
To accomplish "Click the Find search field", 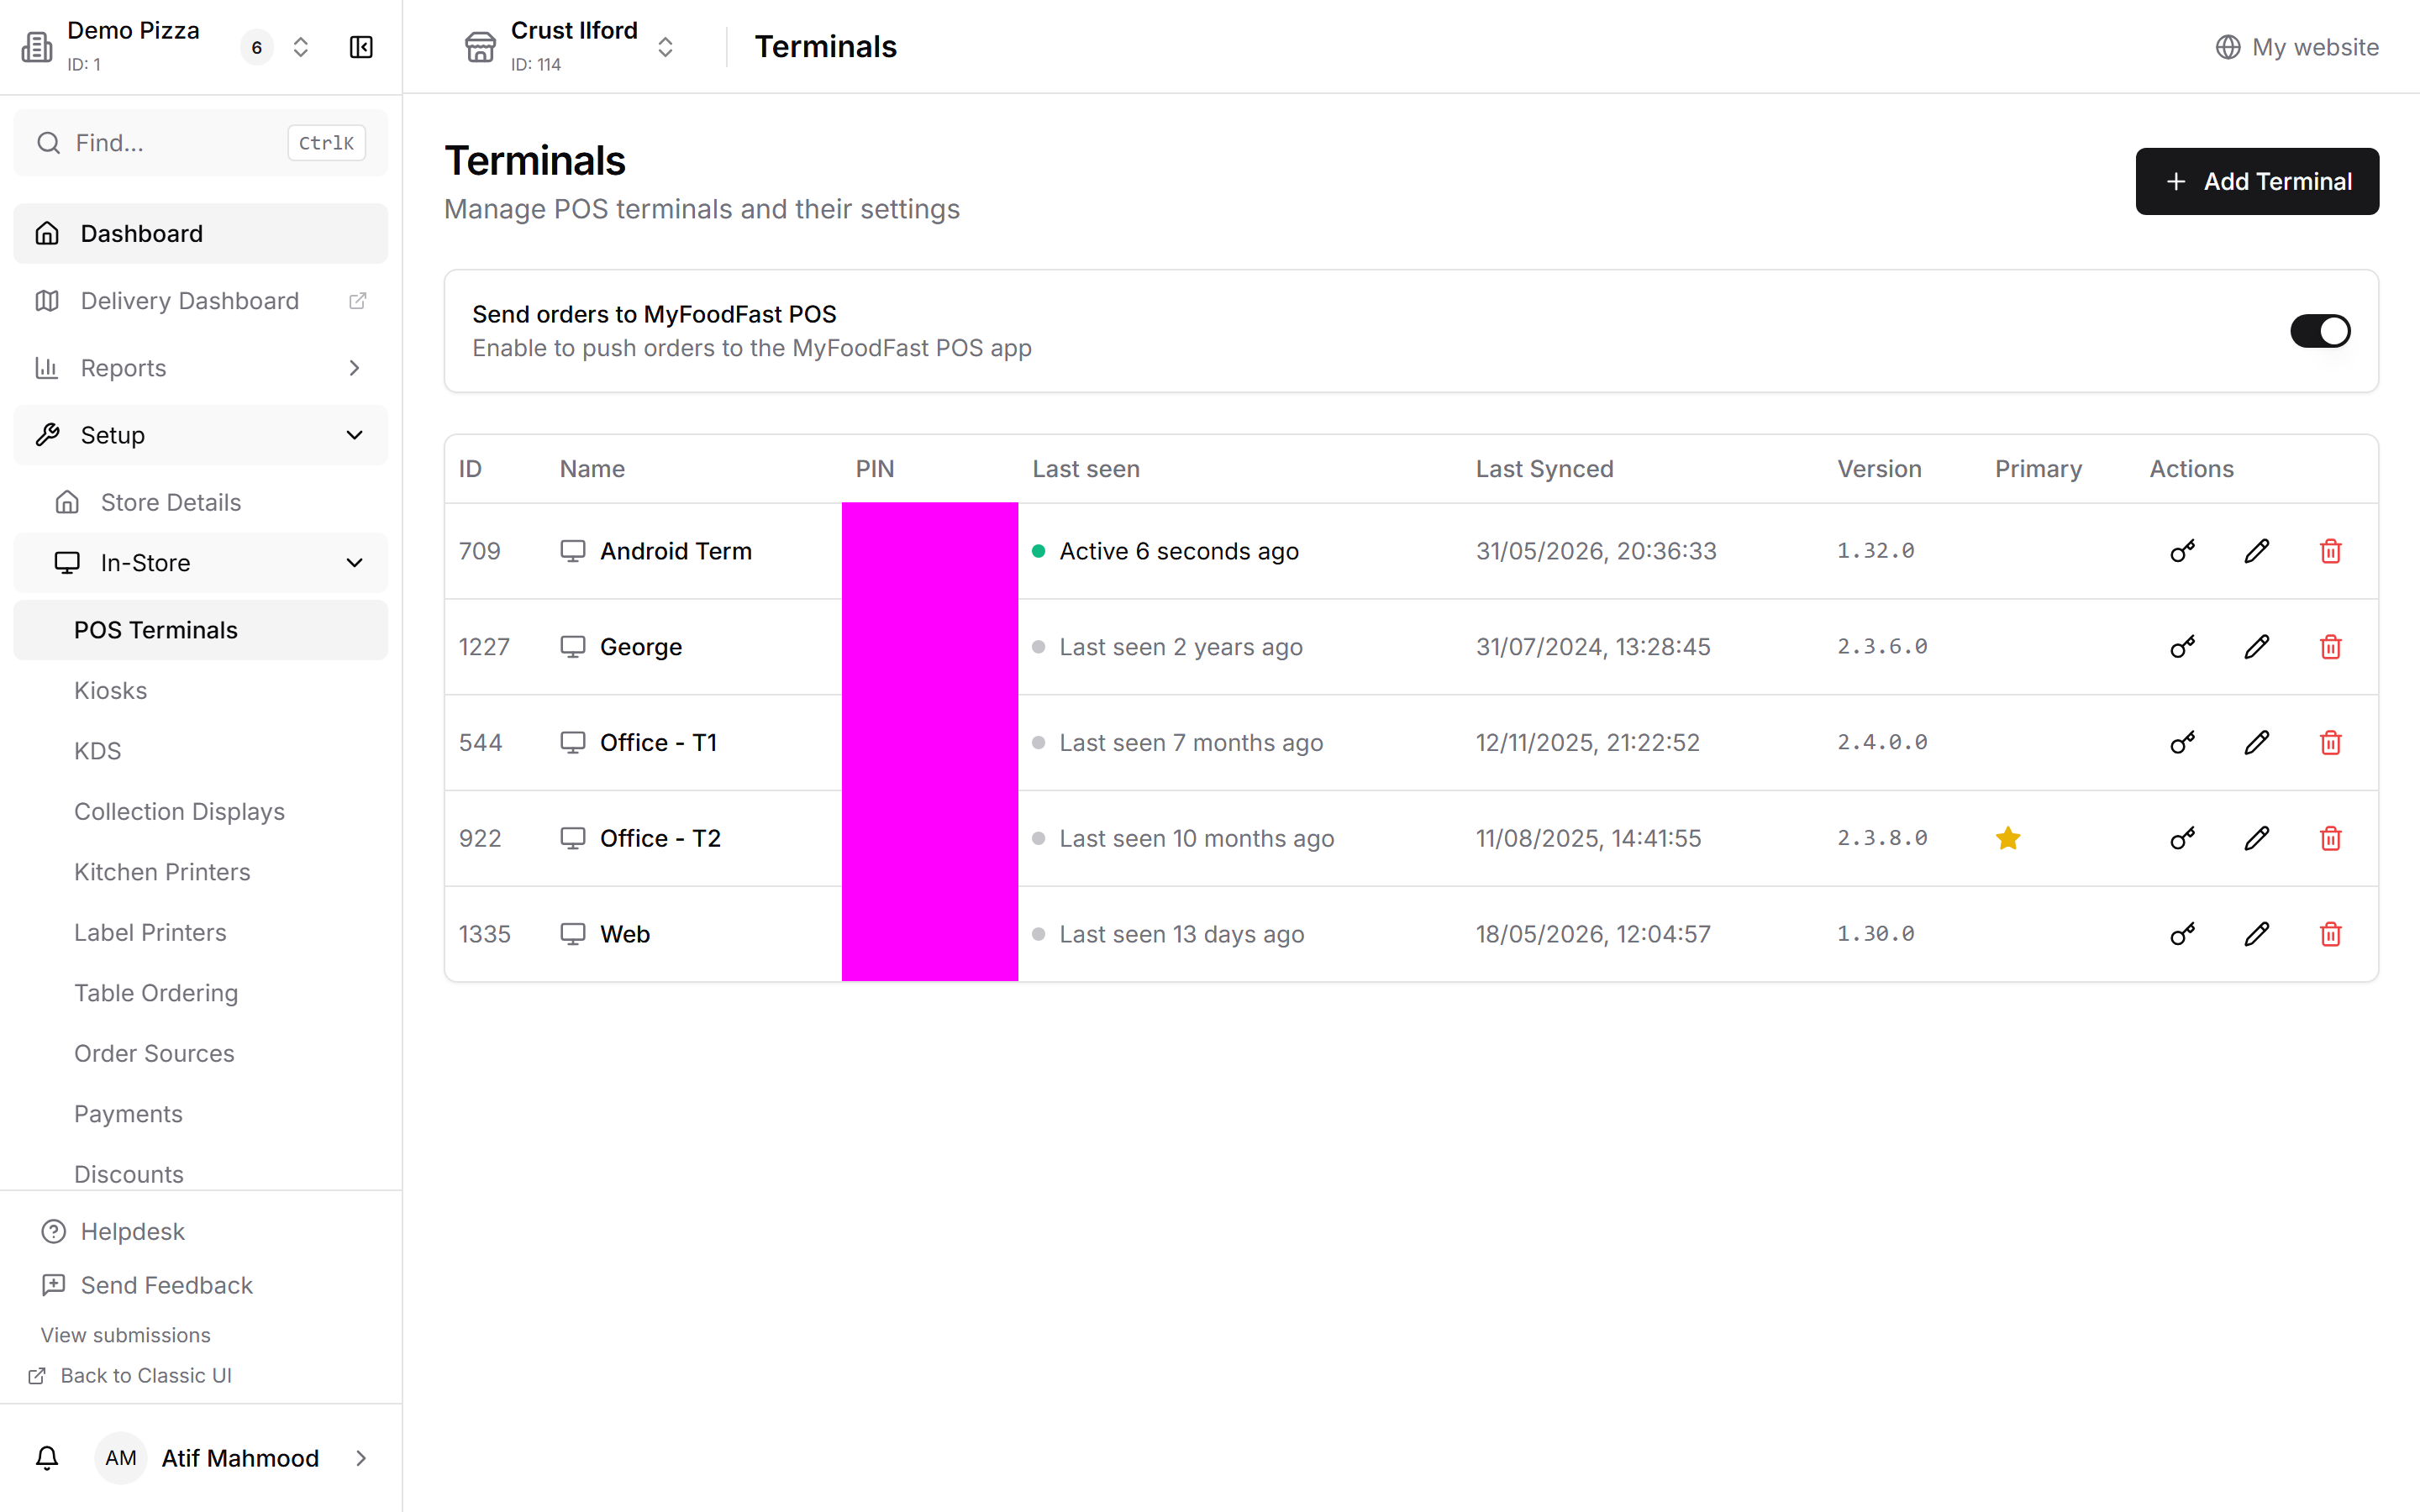I will (x=201, y=143).
